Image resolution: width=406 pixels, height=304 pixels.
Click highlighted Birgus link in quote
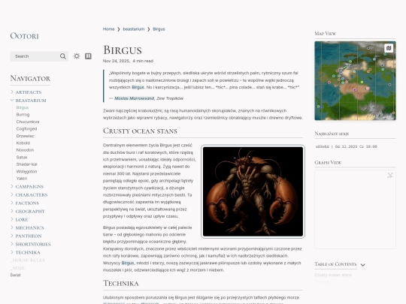[x=138, y=87]
